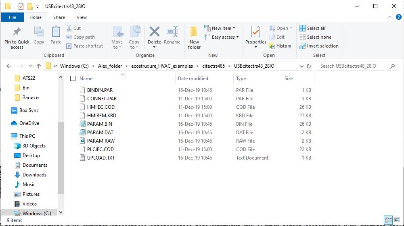
Task: Tick the select-all checkbox beside Name
Action: pyautogui.click(x=73, y=79)
